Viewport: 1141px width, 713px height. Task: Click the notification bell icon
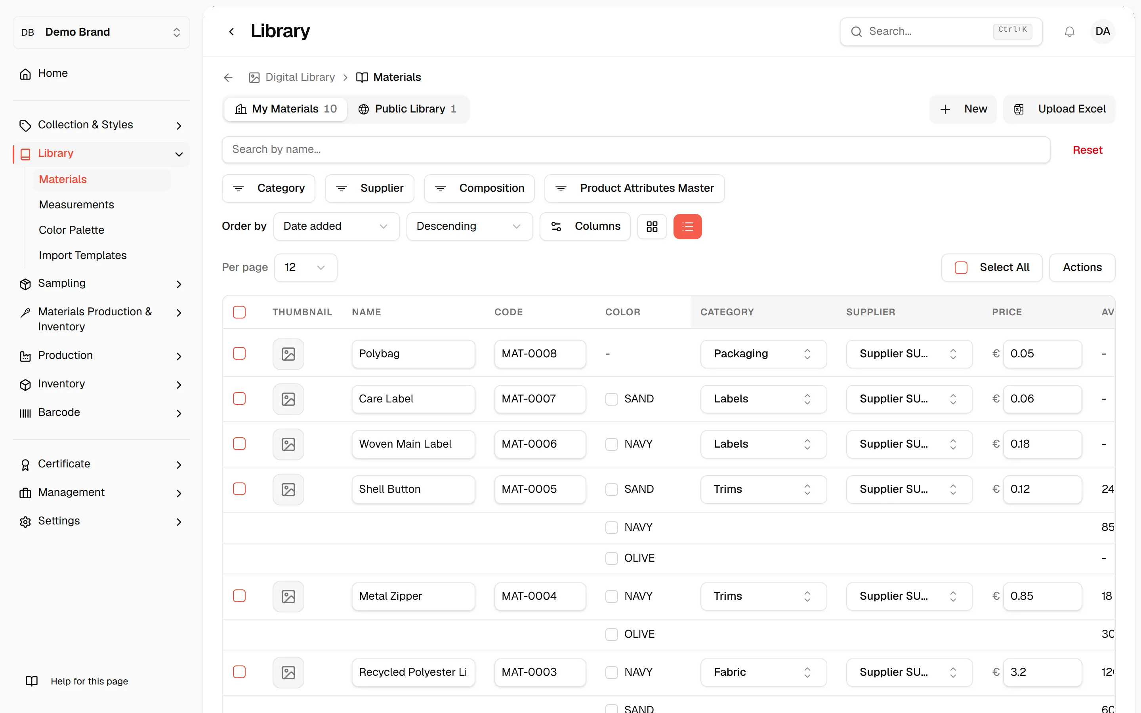1069,32
